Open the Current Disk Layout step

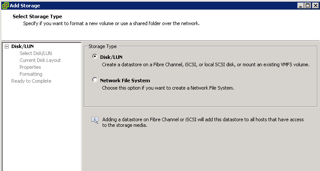(x=40, y=60)
